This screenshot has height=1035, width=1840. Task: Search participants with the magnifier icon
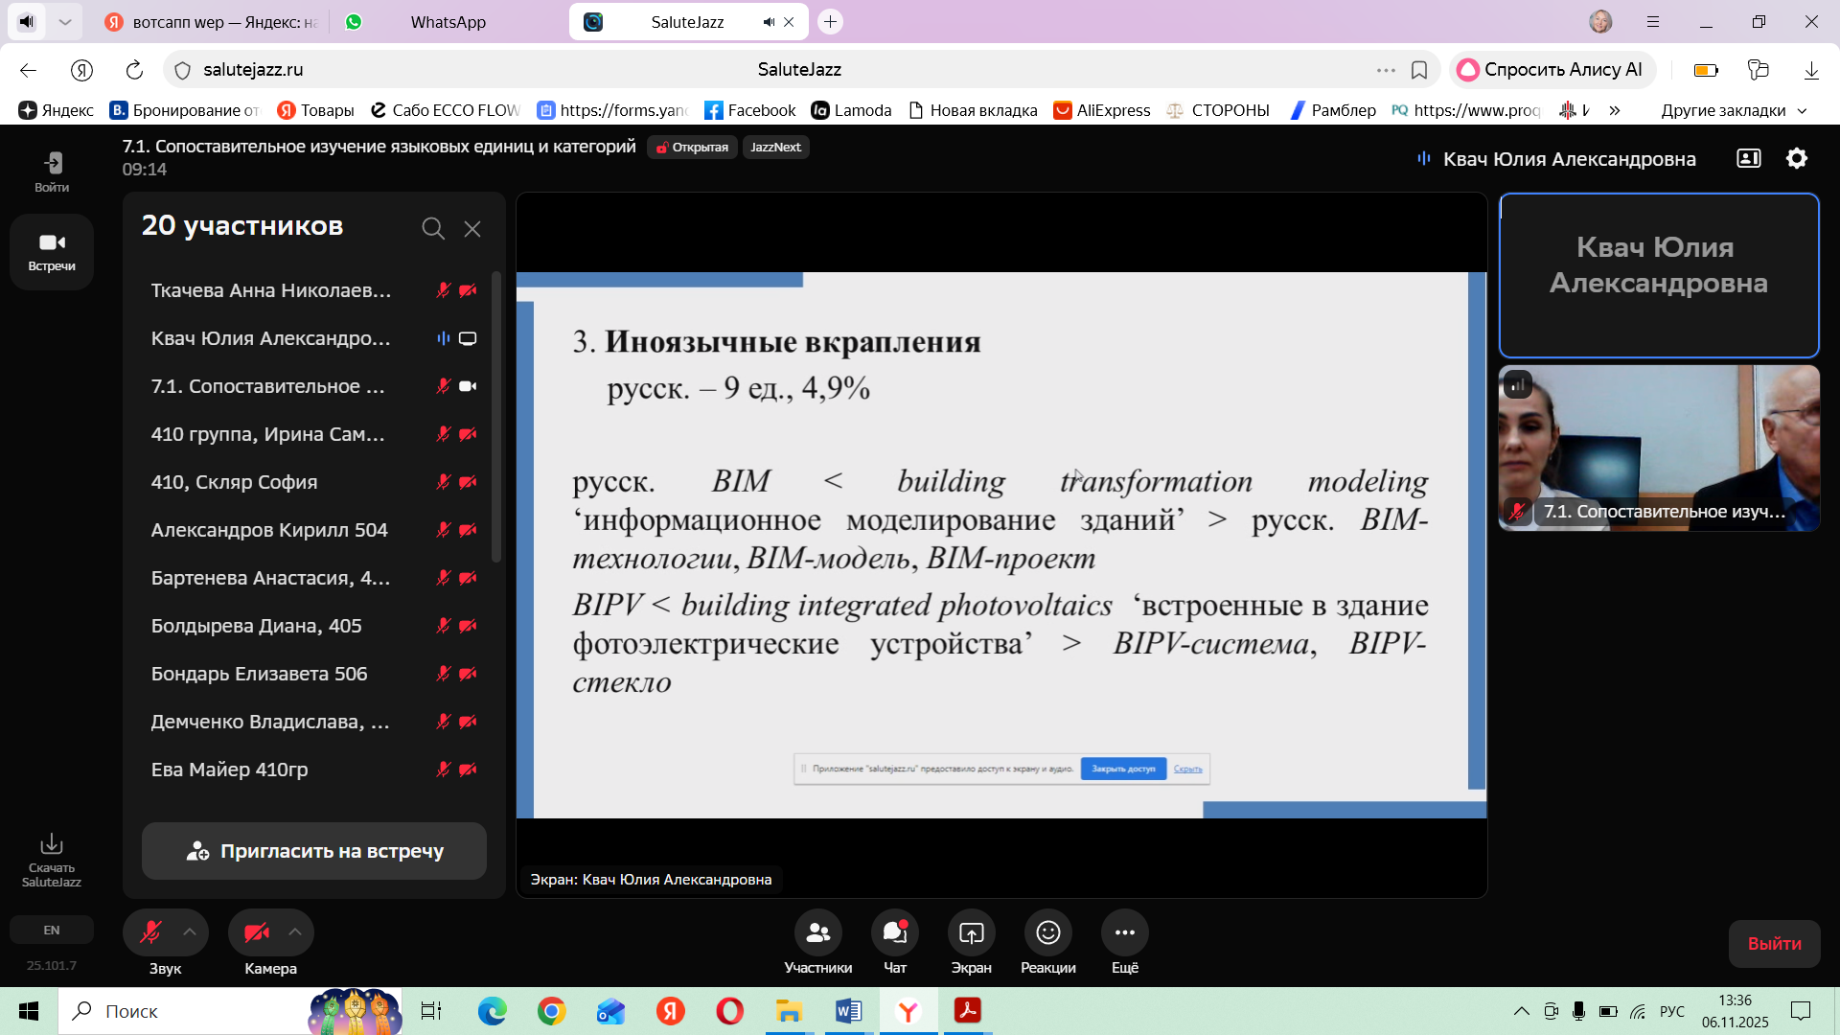click(x=433, y=228)
